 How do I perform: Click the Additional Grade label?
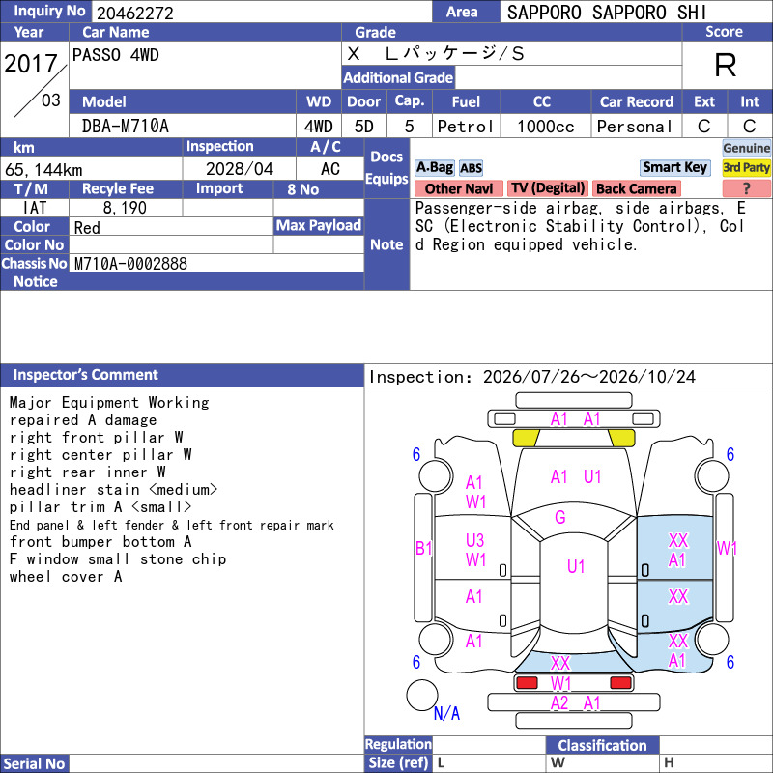(x=398, y=77)
